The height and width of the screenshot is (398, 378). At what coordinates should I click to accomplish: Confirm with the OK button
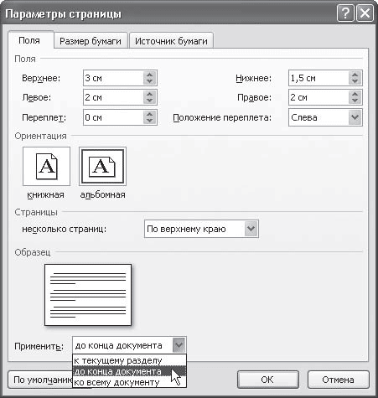[x=268, y=380]
